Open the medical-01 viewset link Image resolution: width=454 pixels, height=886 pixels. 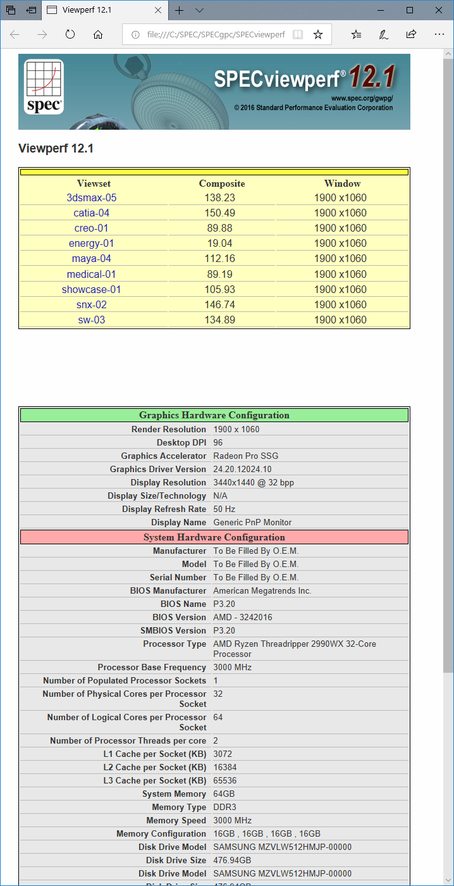[92, 275]
